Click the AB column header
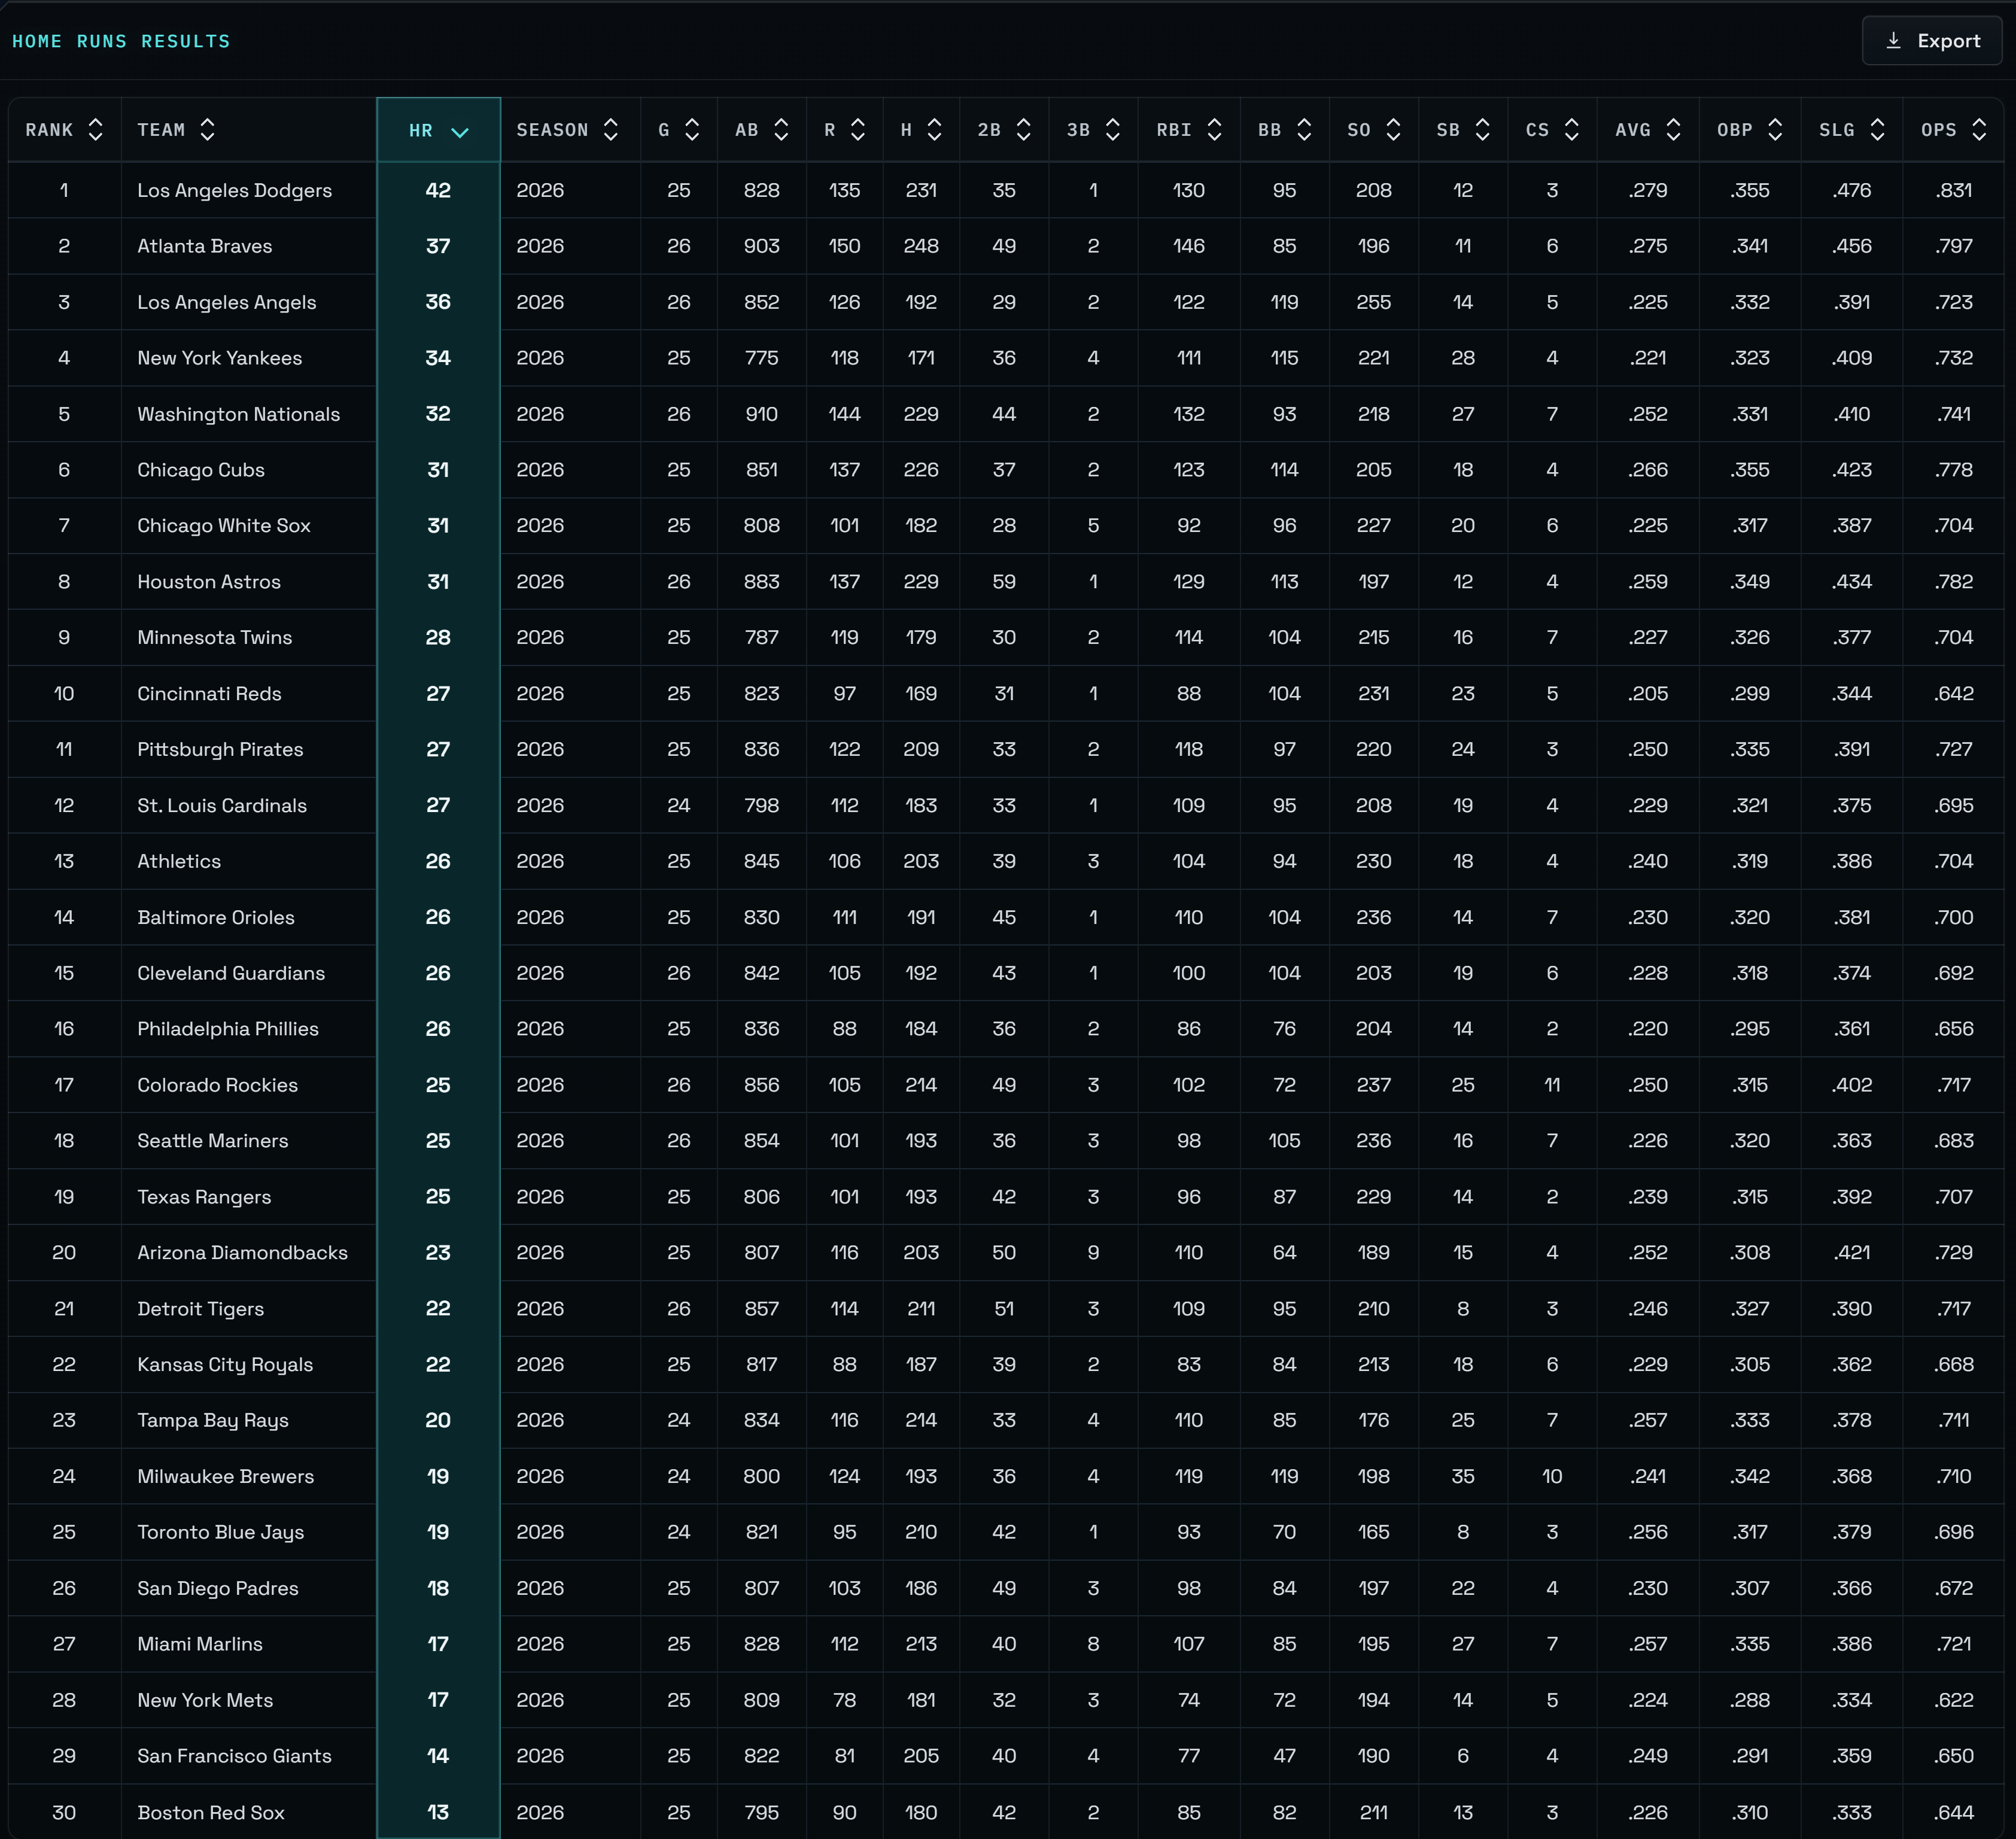This screenshot has height=1839, width=2016. (x=747, y=130)
